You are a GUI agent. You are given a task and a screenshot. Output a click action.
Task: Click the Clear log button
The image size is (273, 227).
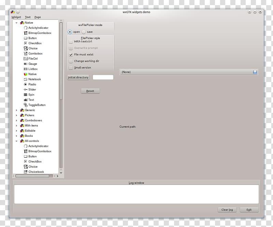pos(227,210)
